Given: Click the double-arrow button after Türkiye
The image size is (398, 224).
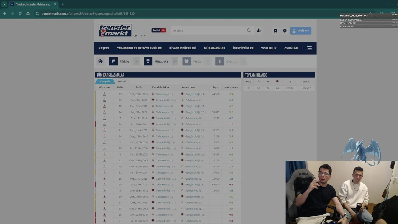Looking at the screenshot, I should tap(136, 61).
